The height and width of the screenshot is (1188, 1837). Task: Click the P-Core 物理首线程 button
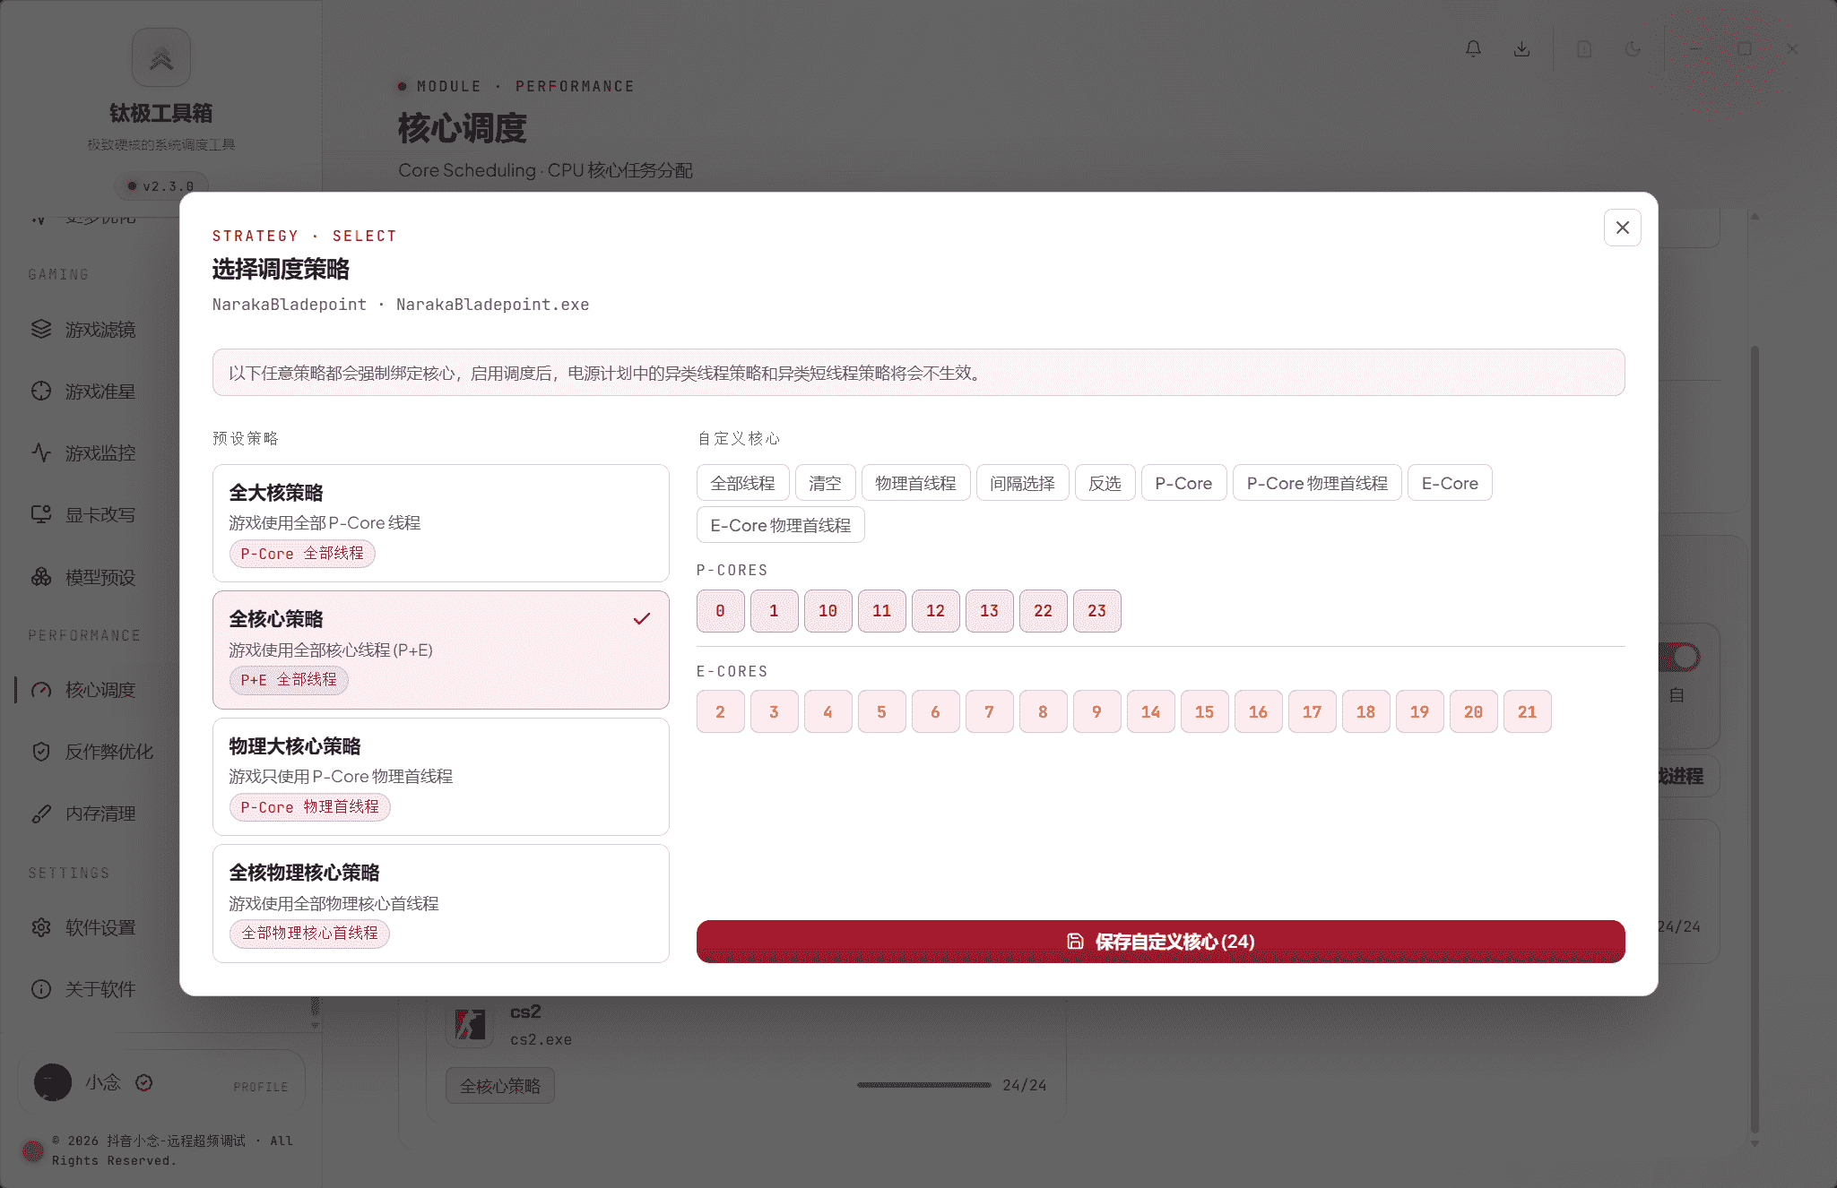(x=1317, y=483)
